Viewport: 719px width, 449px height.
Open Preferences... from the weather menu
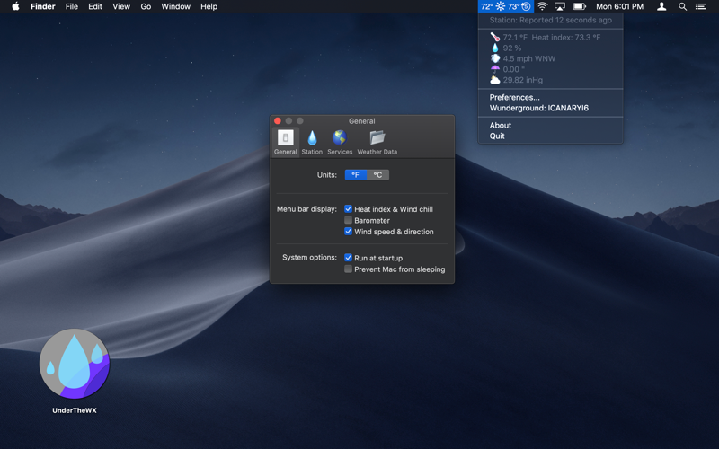[514, 97]
